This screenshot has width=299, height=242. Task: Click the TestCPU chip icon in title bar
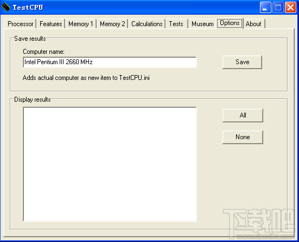(6, 7)
